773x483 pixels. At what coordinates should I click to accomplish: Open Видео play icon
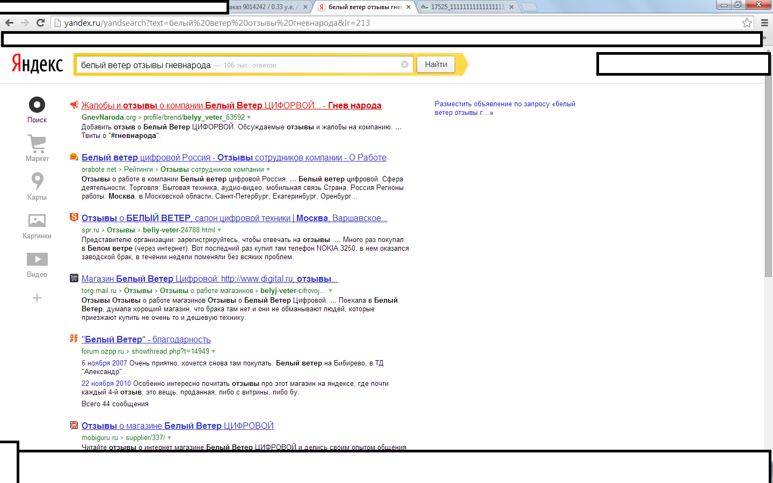point(37,259)
